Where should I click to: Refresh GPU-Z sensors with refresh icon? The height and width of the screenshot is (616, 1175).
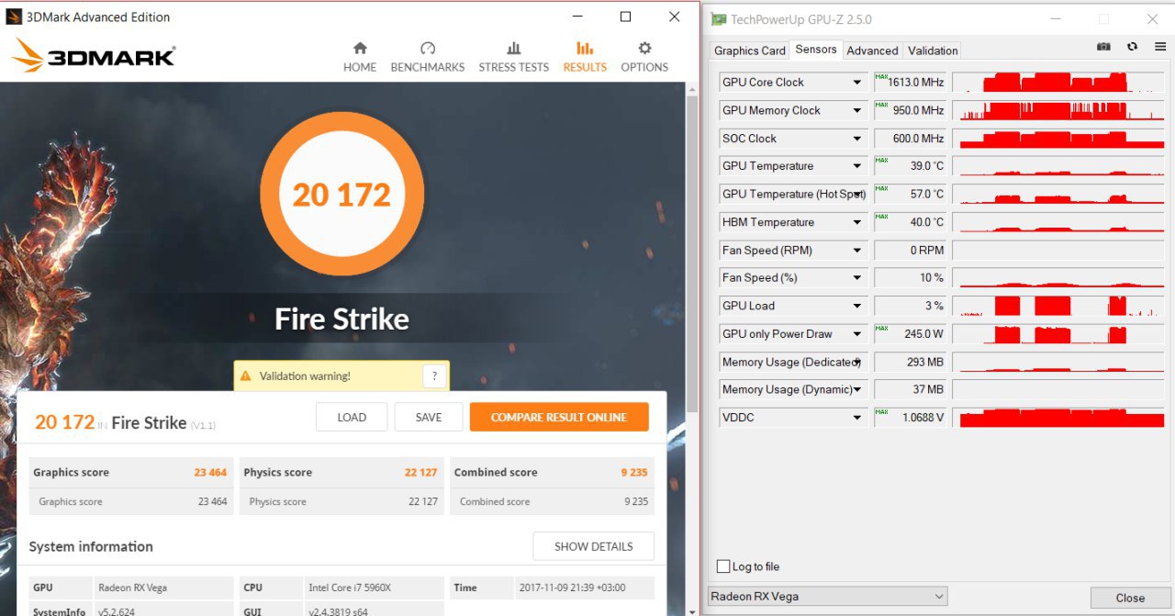tap(1132, 48)
